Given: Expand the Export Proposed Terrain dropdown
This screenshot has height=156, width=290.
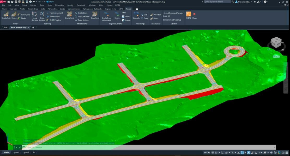Looking at the screenshot, I should coord(184,13).
